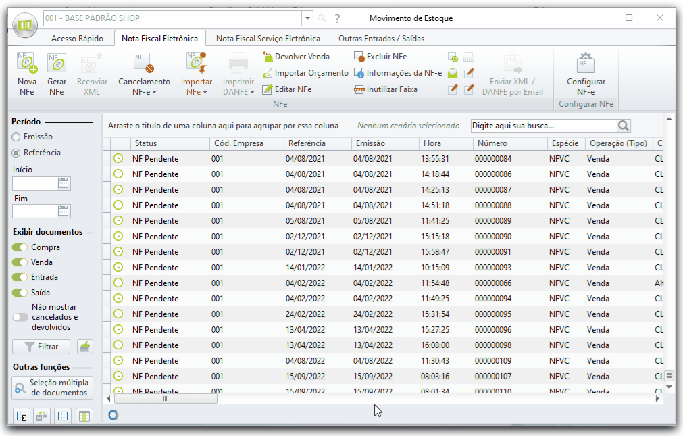Click Seleção múltipla de documentos button
The image size is (683, 436).
pos(52,388)
